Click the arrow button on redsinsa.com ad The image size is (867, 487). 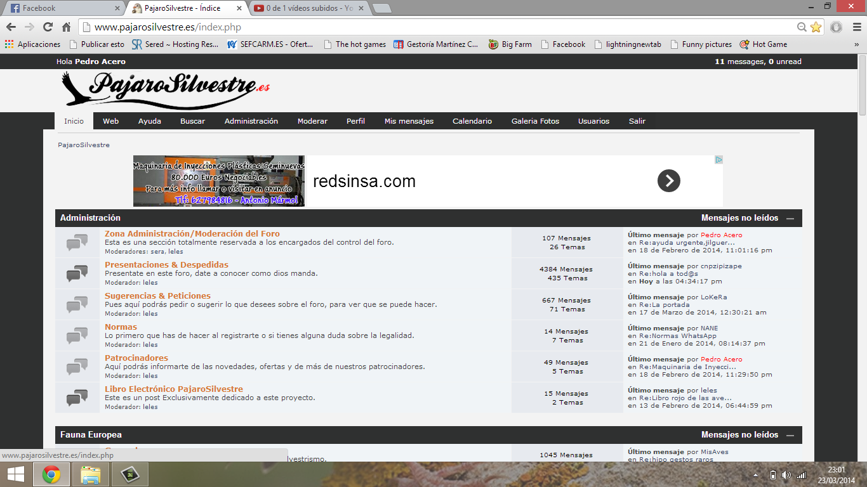coord(668,181)
